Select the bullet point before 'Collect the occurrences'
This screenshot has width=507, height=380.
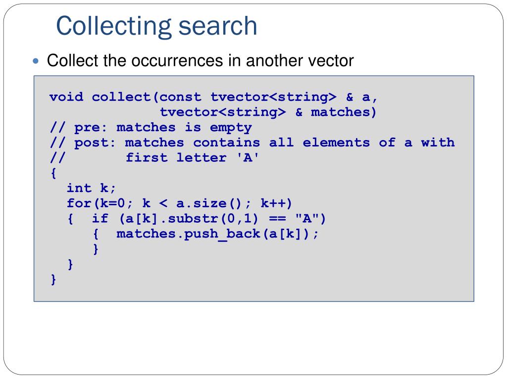pyautogui.click(x=36, y=61)
